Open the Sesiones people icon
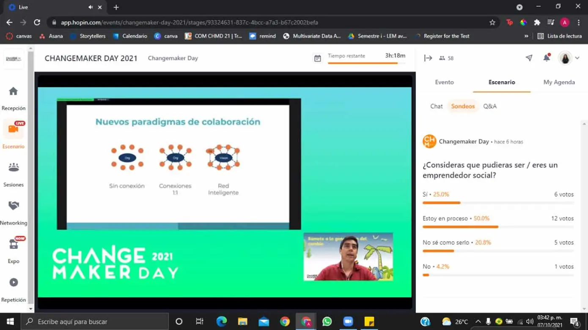The width and height of the screenshot is (588, 330). pos(14,167)
